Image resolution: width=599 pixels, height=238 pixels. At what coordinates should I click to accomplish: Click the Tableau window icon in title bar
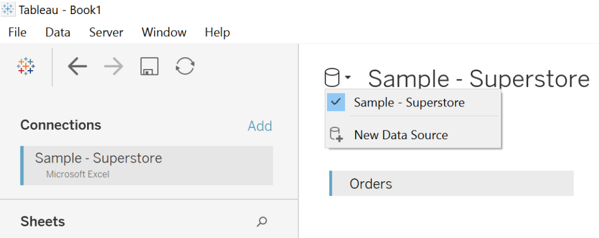(x=9, y=11)
